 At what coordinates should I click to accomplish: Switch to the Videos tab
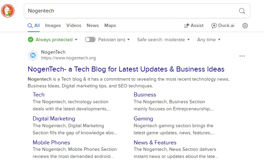coord(74,26)
